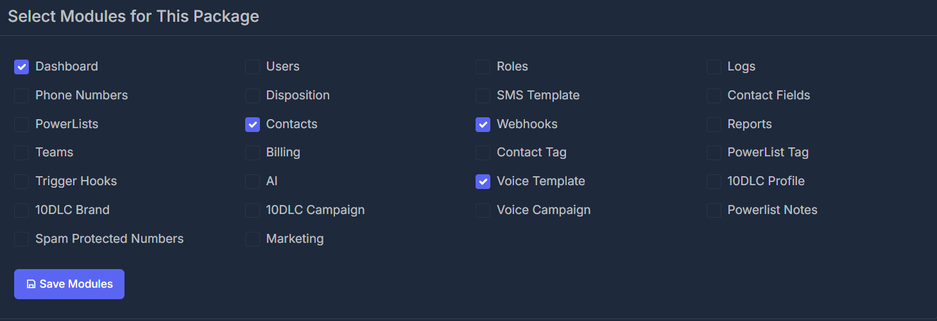This screenshot has width=937, height=321.
Task: Check the Roles module checkbox
Action: click(x=483, y=67)
